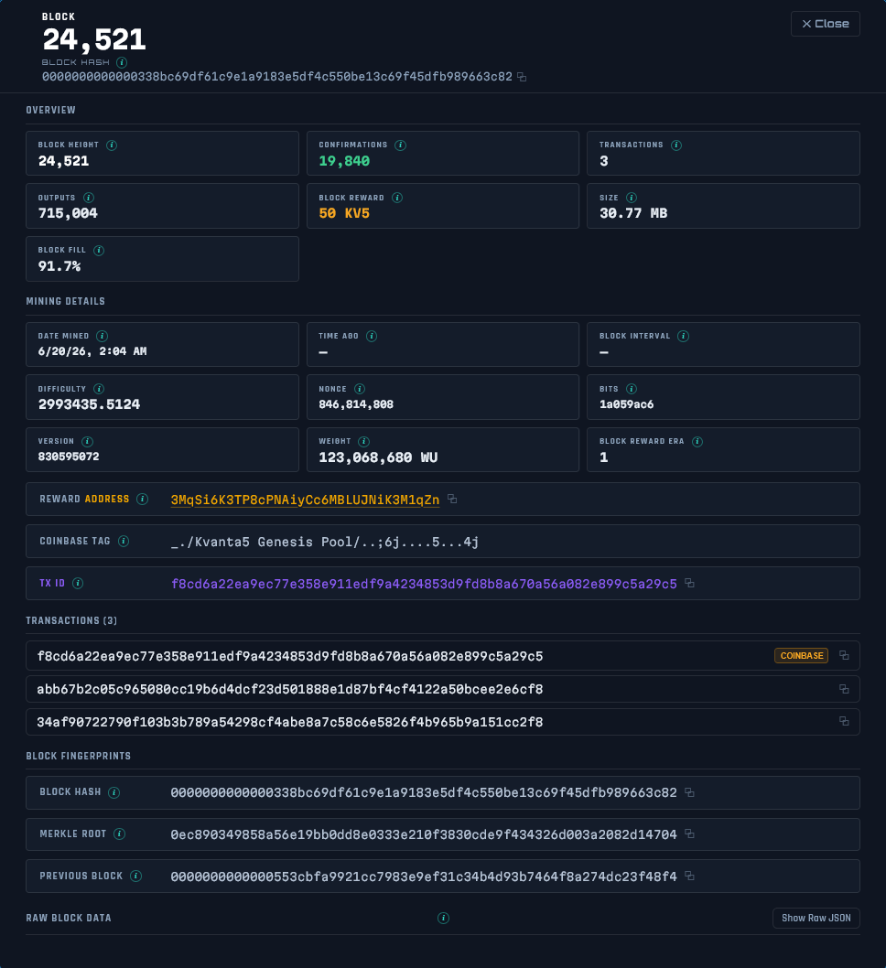
Task: Open reward address 3MqSi6K3TP8c link
Action: (x=305, y=500)
